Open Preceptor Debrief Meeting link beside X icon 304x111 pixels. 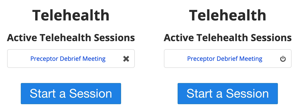pos(68,59)
